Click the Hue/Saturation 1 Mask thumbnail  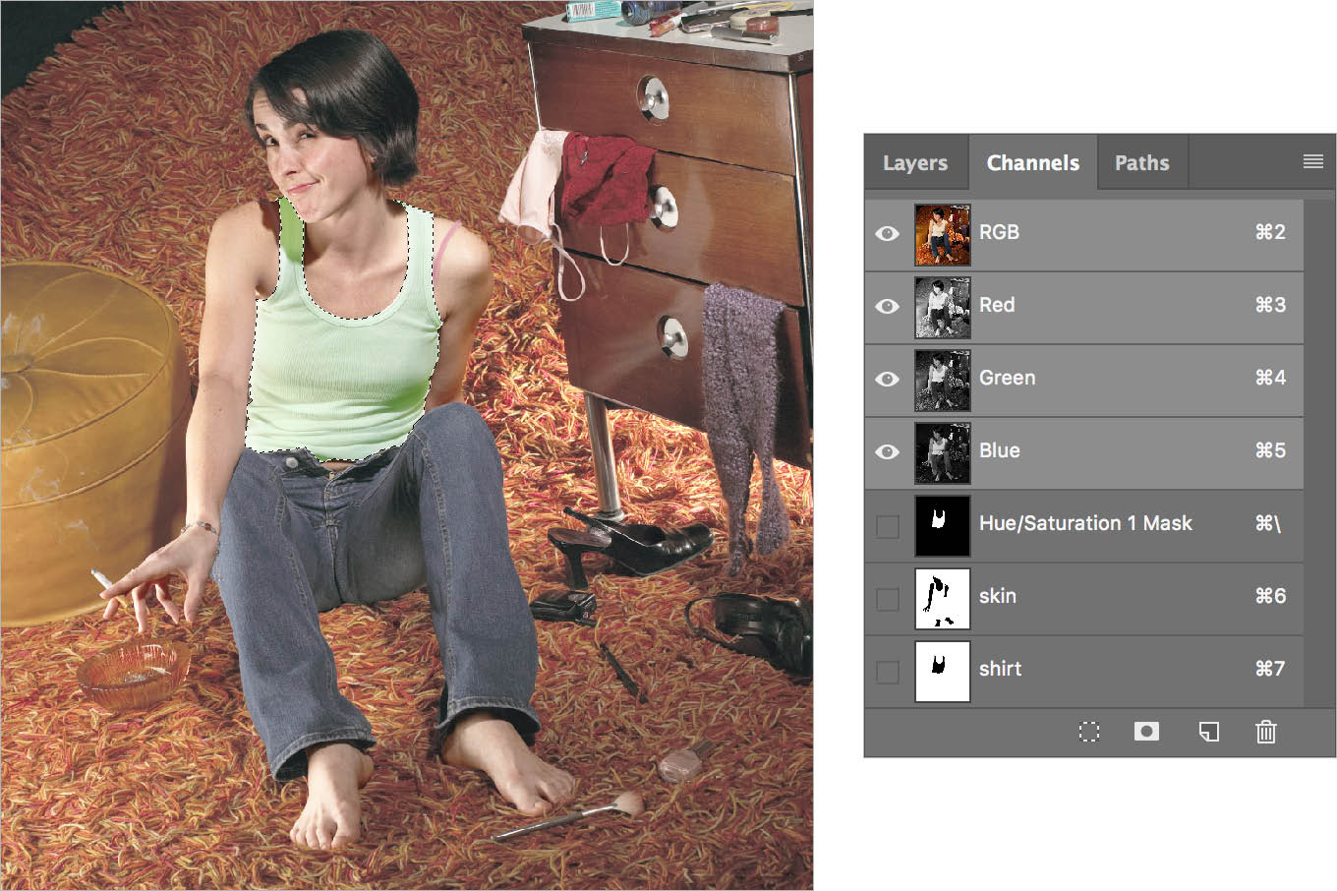(x=941, y=525)
